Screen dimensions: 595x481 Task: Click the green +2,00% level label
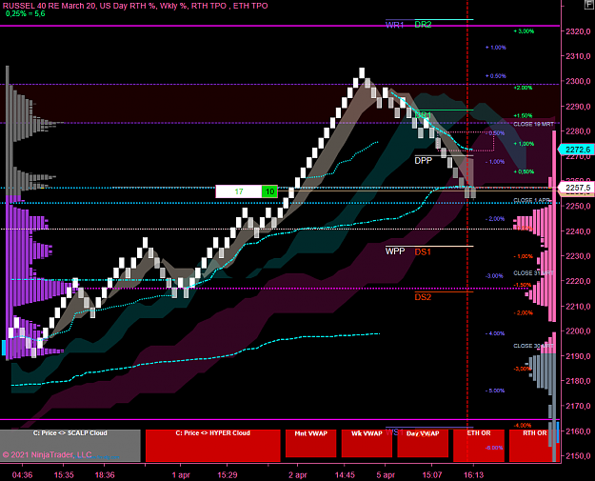523,88
